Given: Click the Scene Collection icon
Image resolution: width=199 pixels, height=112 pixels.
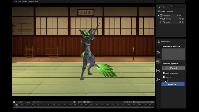Looking at the screenshot, I should pyautogui.click(x=159, y=11).
